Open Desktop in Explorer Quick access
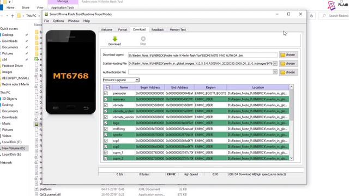 [8, 35]
